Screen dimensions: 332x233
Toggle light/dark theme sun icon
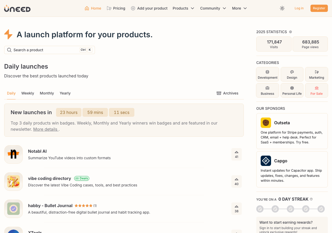tap(282, 8)
